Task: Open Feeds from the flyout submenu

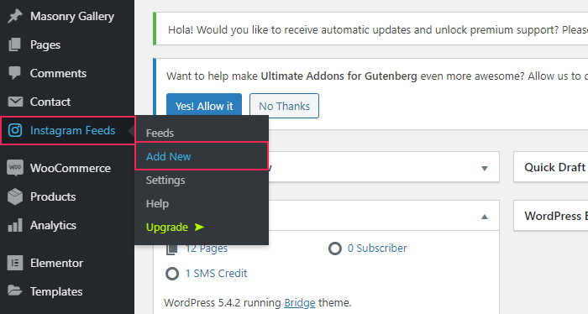Action: pos(160,133)
